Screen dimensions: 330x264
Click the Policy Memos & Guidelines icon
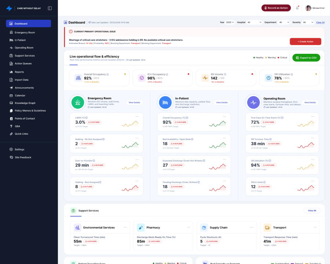11,110
